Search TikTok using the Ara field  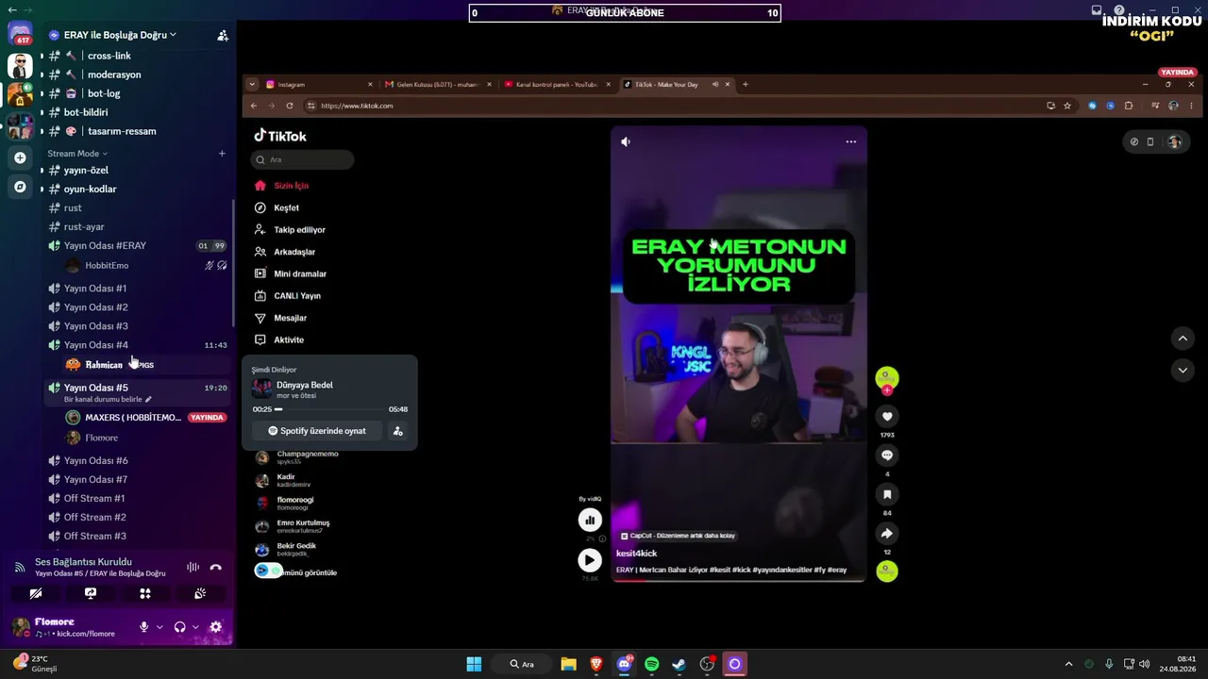pyautogui.click(x=302, y=159)
